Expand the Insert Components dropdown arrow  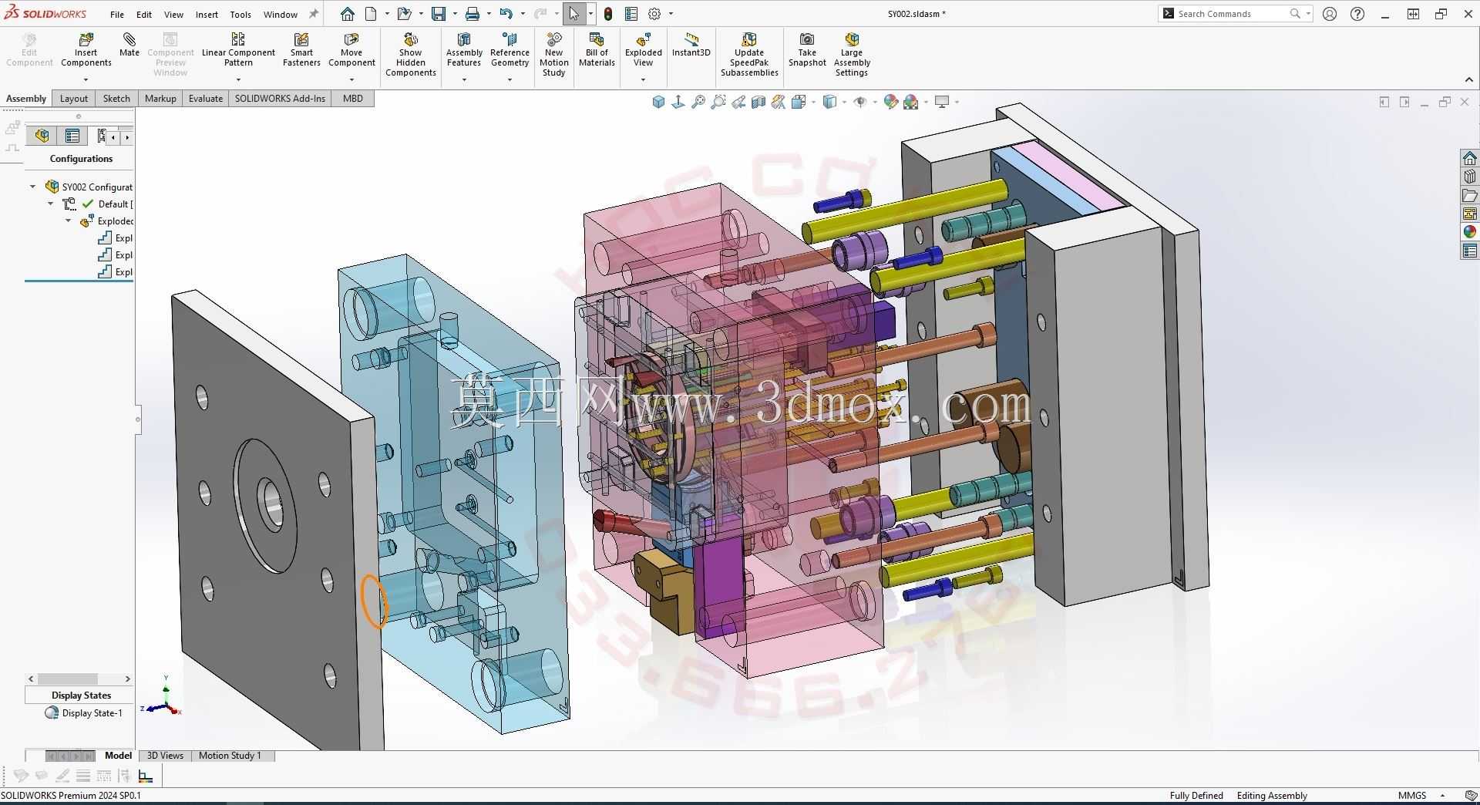(86, 79)
